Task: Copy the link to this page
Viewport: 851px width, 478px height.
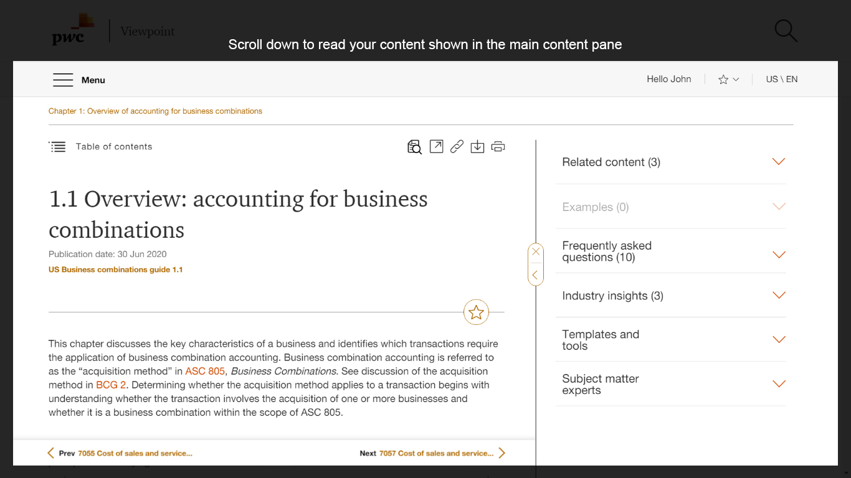Action: [457, 146]
